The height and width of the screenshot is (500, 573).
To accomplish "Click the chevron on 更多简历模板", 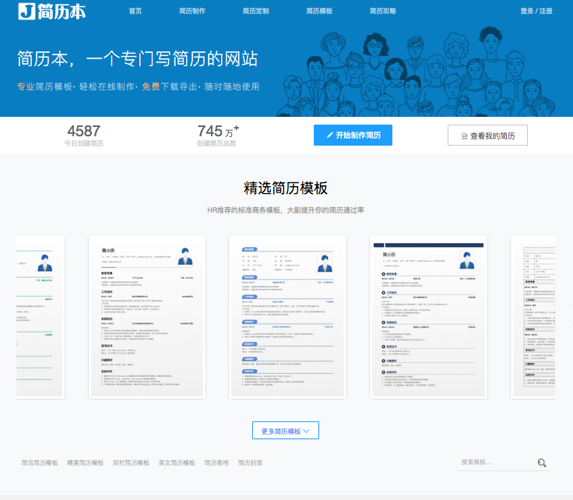I will tap(306, 431).
